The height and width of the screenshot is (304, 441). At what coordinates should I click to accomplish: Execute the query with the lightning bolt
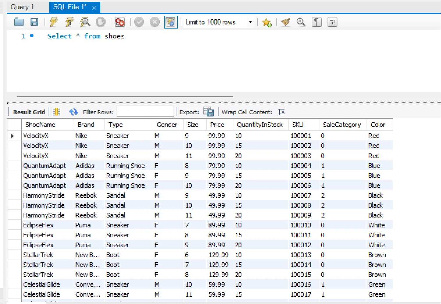tap(54, 22)
